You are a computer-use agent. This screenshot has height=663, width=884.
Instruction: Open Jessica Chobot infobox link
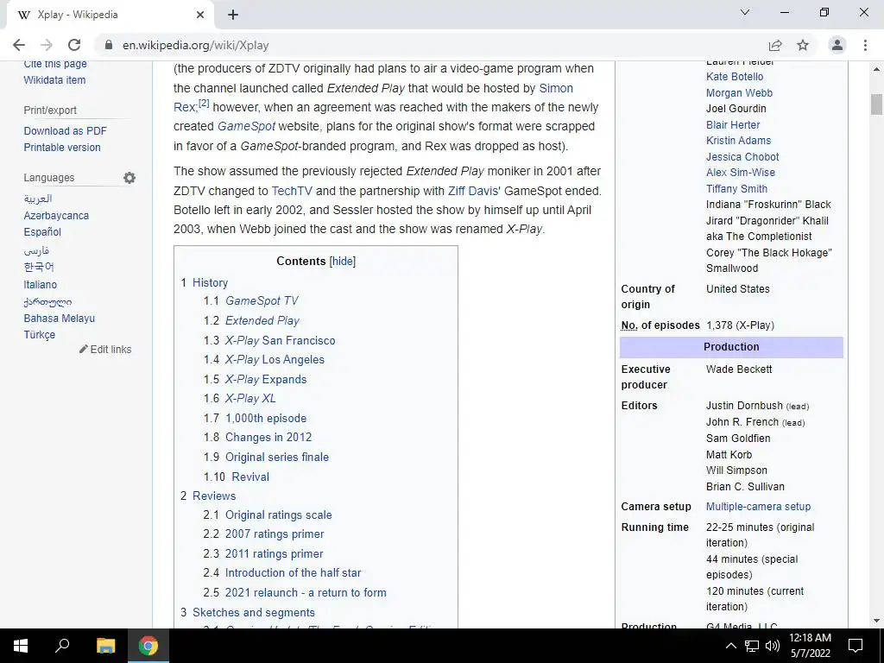click(742, 157)
